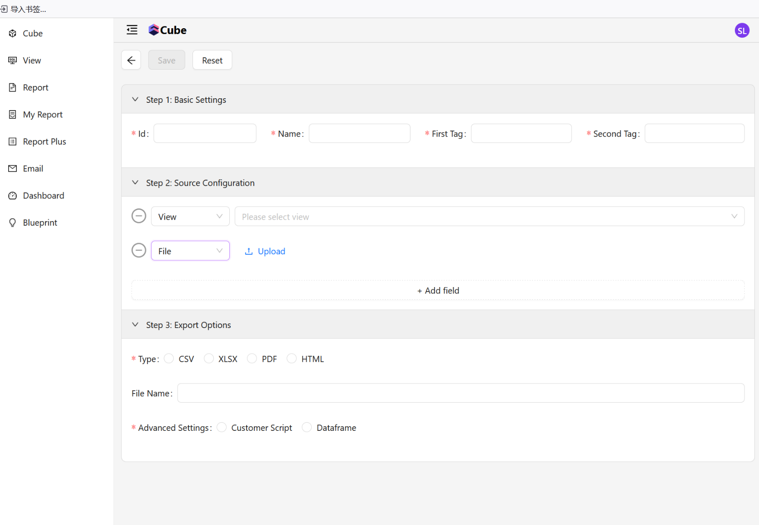Select the CSV export type

[169, 359]
